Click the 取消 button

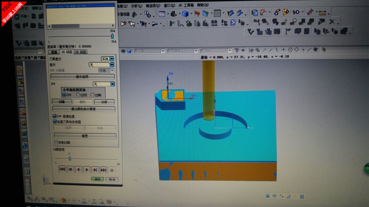[112, 179]
